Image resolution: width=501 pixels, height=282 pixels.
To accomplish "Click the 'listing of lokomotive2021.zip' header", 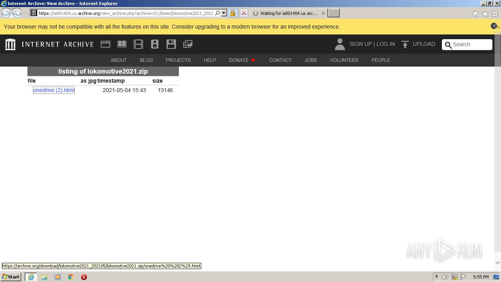I will tap(103, 71).
